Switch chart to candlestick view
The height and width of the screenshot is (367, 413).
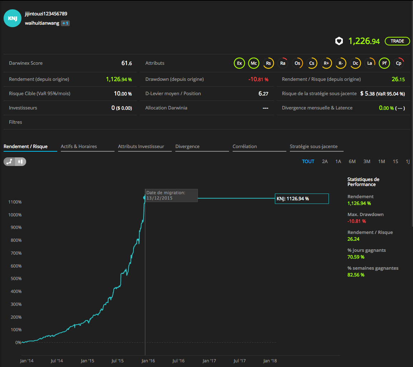(20, 162)
